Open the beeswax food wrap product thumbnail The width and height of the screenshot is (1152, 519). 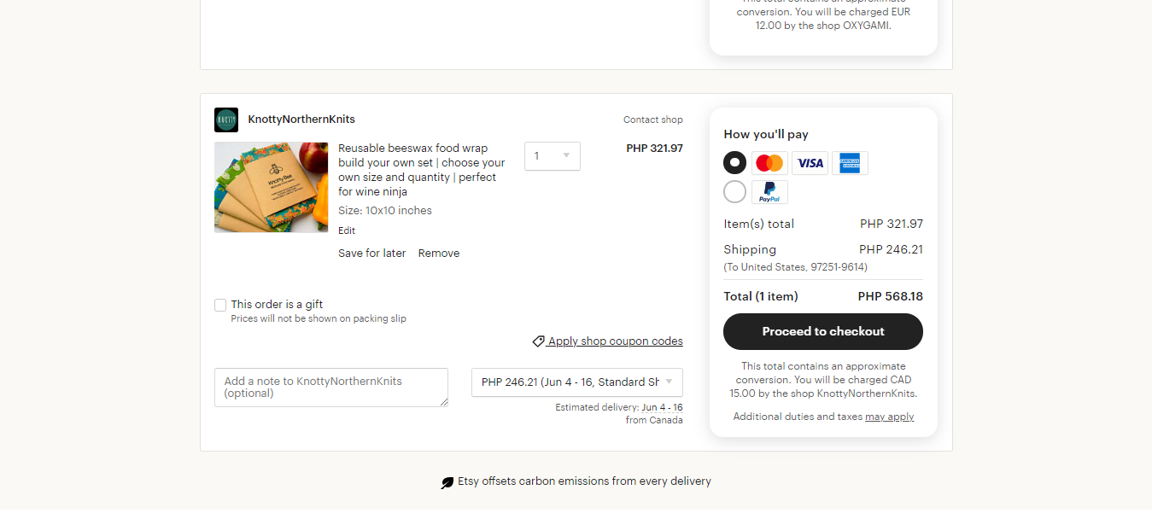coord(272,187)
